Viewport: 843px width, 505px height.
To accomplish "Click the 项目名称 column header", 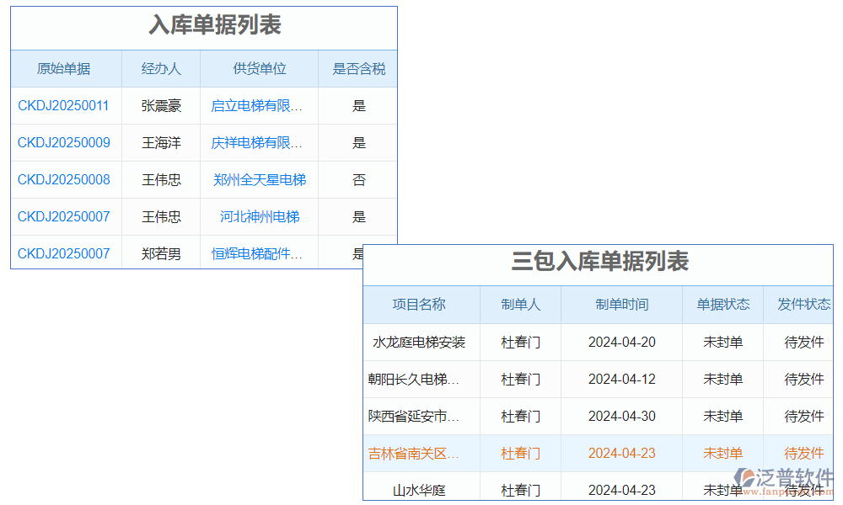I will 421,305.
